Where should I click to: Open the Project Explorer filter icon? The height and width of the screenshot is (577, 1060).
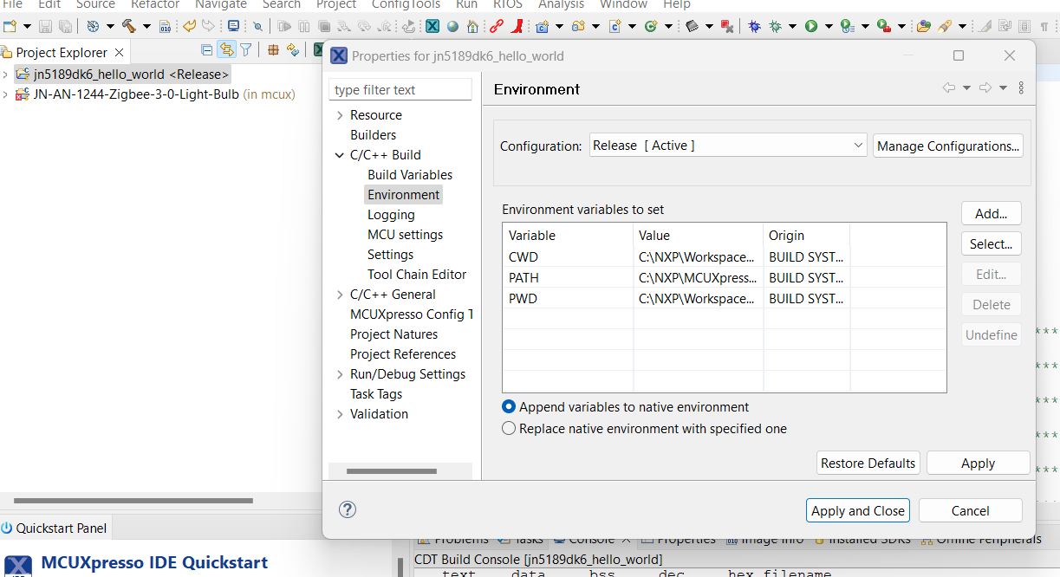[246, 51]
